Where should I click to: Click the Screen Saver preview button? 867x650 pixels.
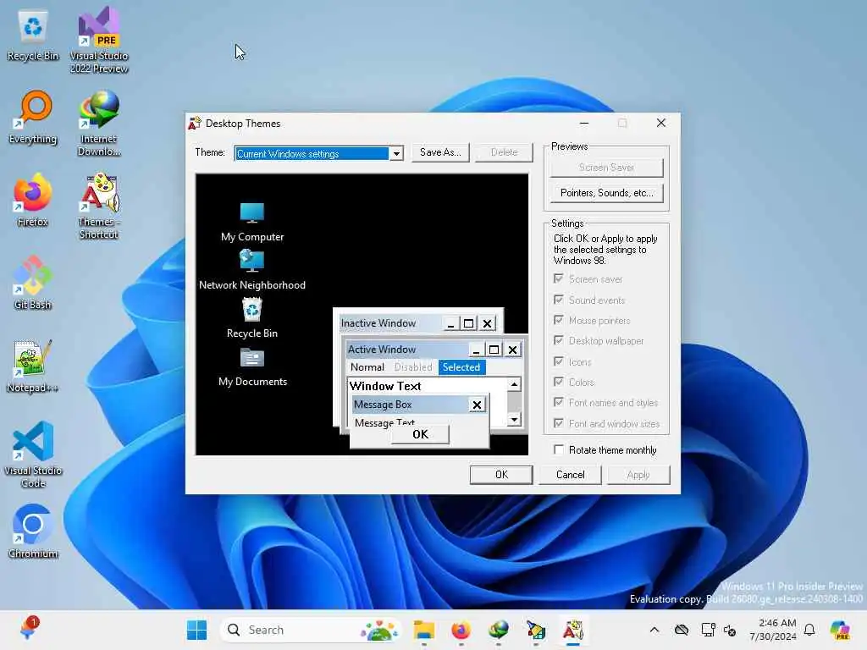point(606,168)
